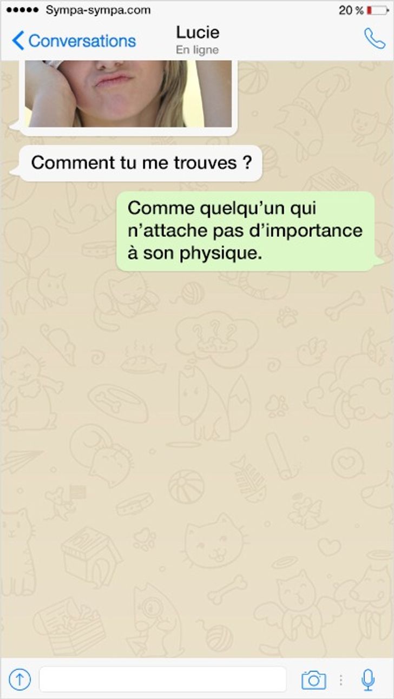The image size is (394, 699).
Task: Tap the vertical dots separator near microphone
Action: point(341,680)
